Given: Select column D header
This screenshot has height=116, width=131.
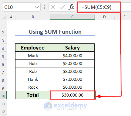Looking at the screenshot, I should pos(104,17).
